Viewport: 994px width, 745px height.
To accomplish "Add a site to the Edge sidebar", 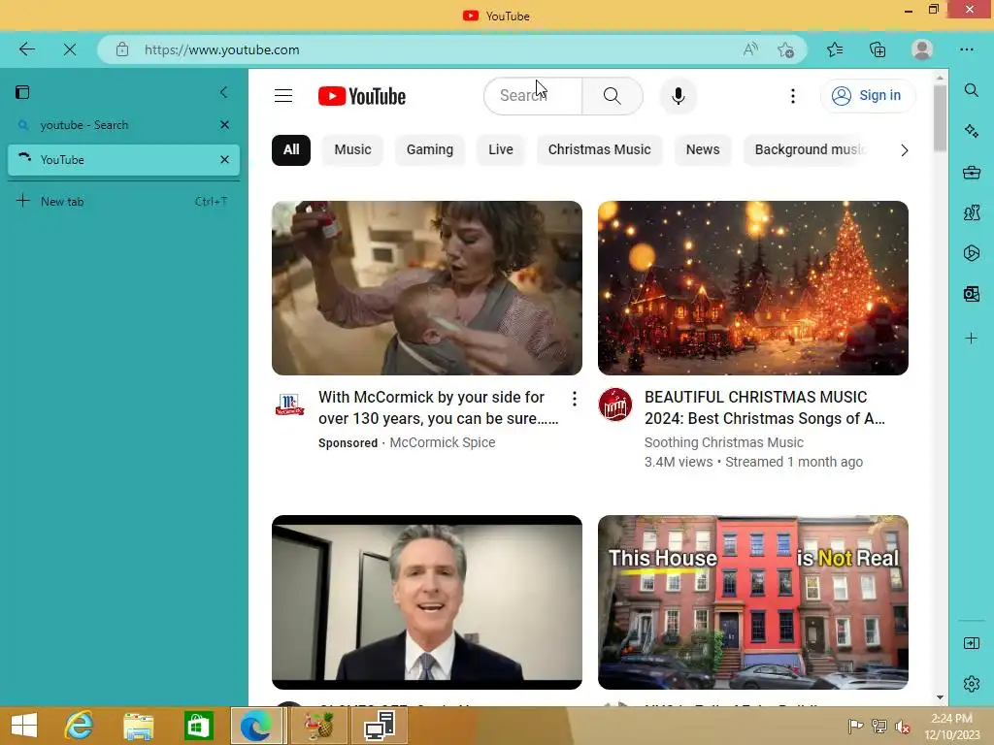I will point(971,339).
